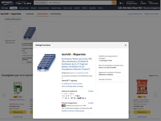Click the OneTouch Verio product image
The image size is (161, 121).
click(18, 88)
